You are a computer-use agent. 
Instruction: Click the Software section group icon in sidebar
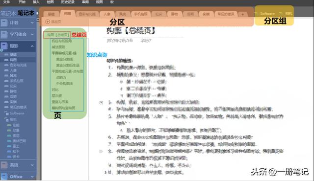6,113
